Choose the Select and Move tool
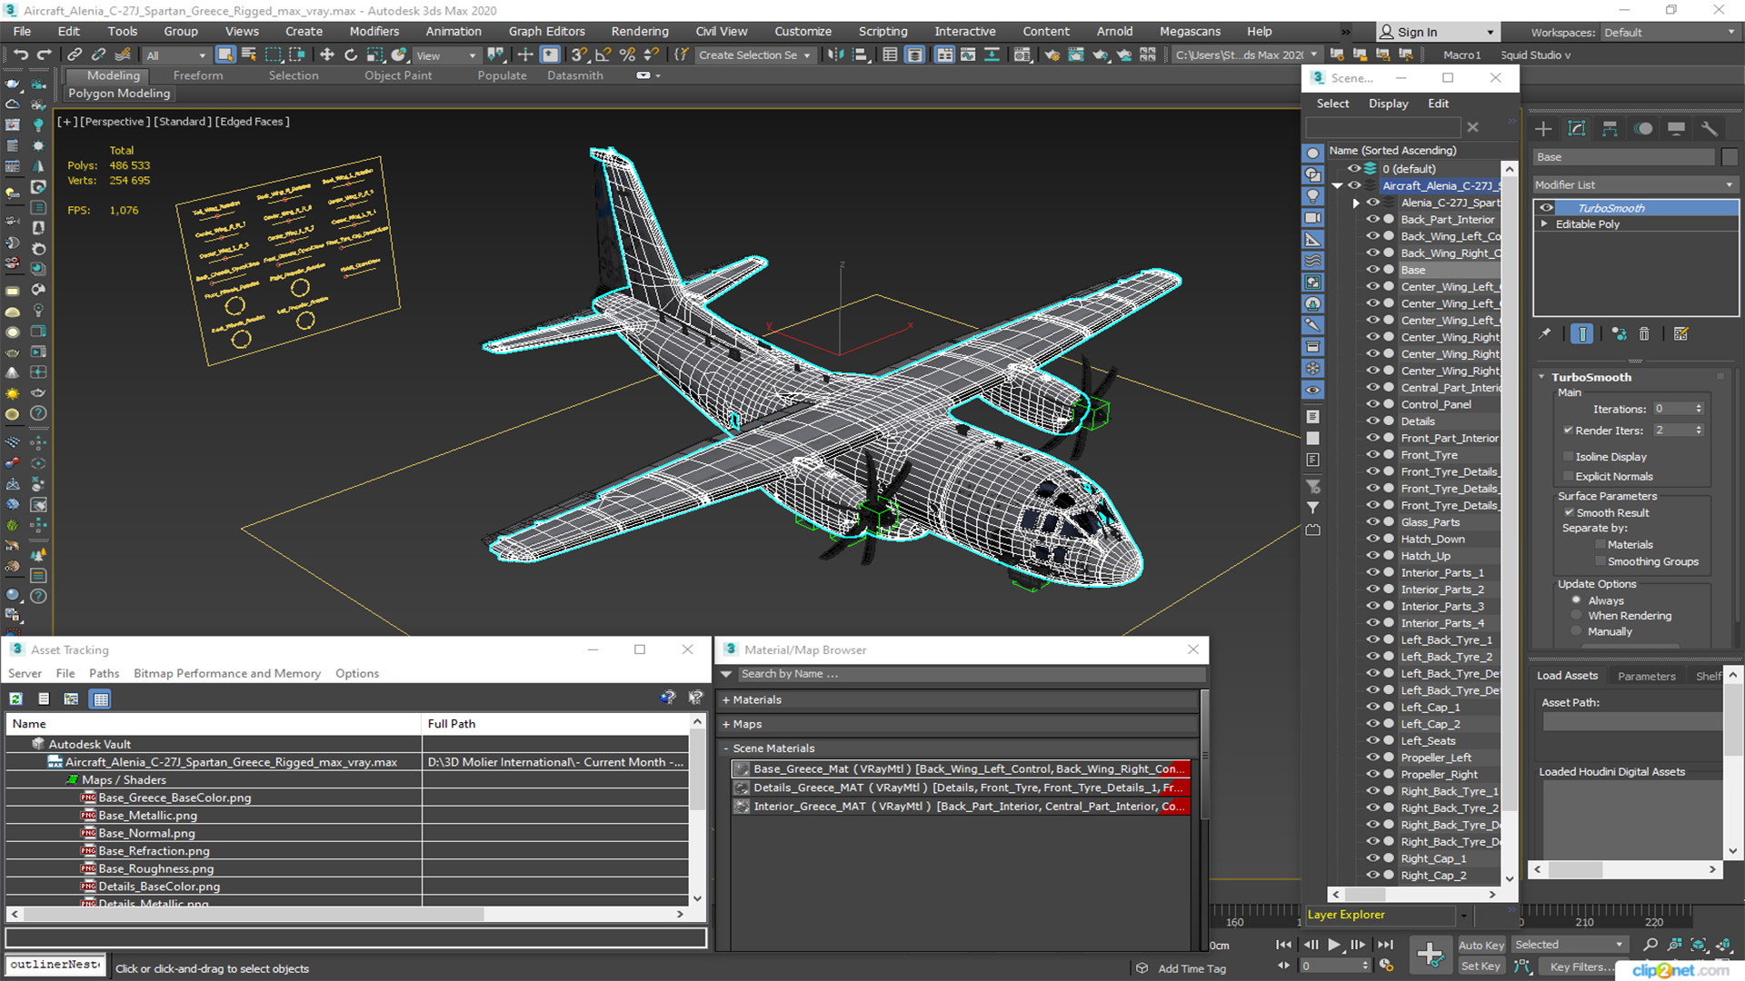1745x981 pixels. [x=326, y=55]
